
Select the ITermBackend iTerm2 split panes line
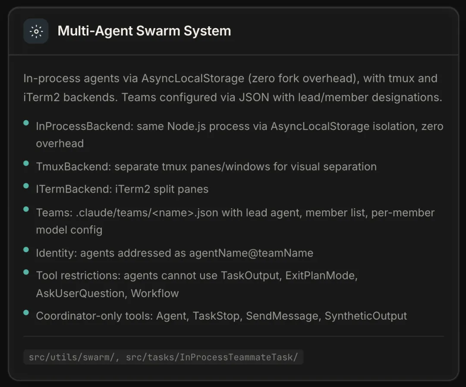(x=122, y=189)
